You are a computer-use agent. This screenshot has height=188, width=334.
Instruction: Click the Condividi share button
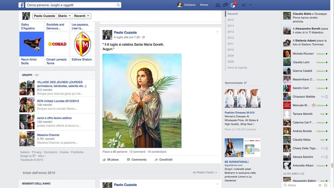[163, 160]
